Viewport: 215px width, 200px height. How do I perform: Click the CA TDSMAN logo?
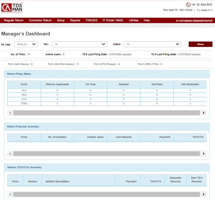tap(12, 8)
